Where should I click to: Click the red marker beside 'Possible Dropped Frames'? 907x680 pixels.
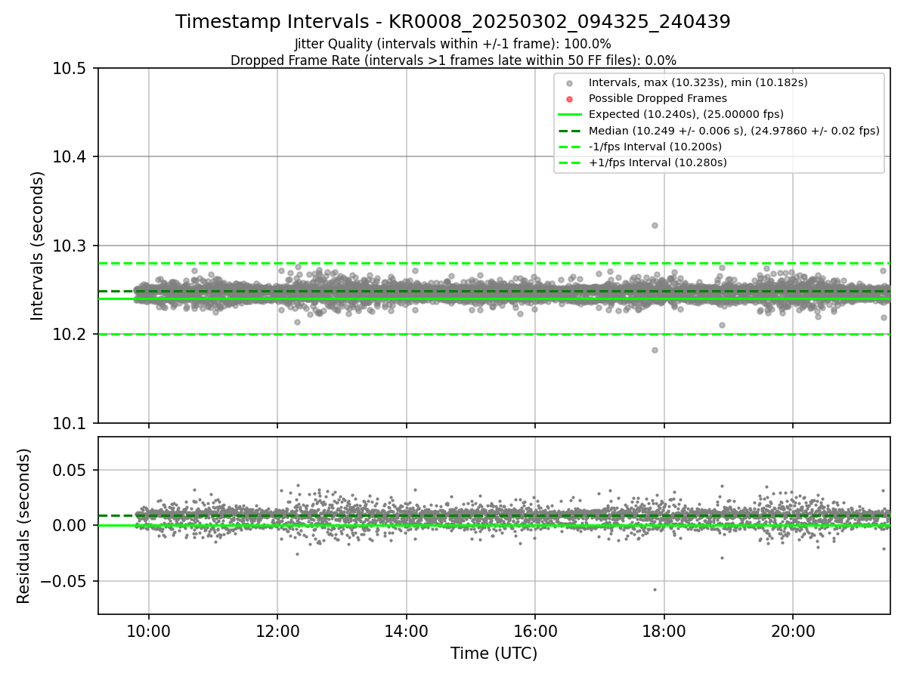click(x=570, y=99)
